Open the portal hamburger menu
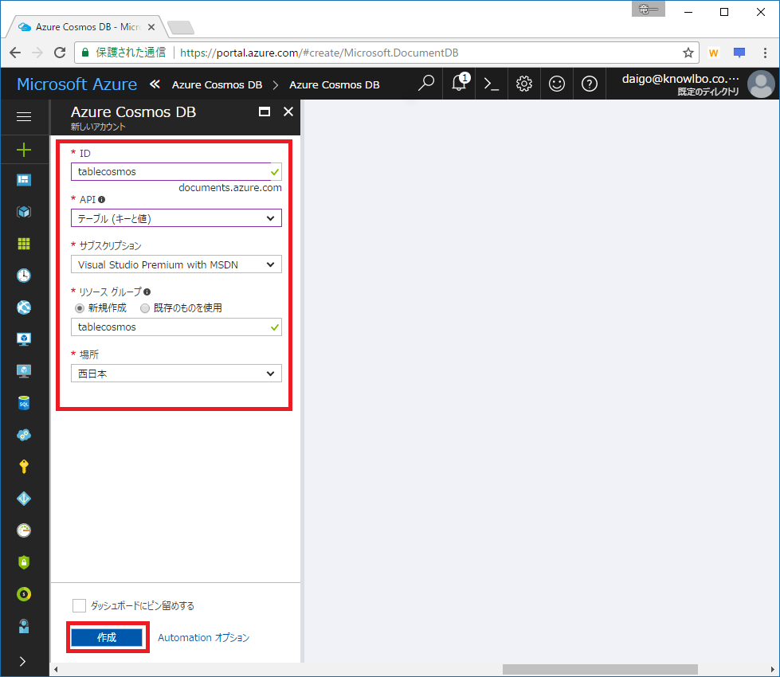 tap(24, 117)
